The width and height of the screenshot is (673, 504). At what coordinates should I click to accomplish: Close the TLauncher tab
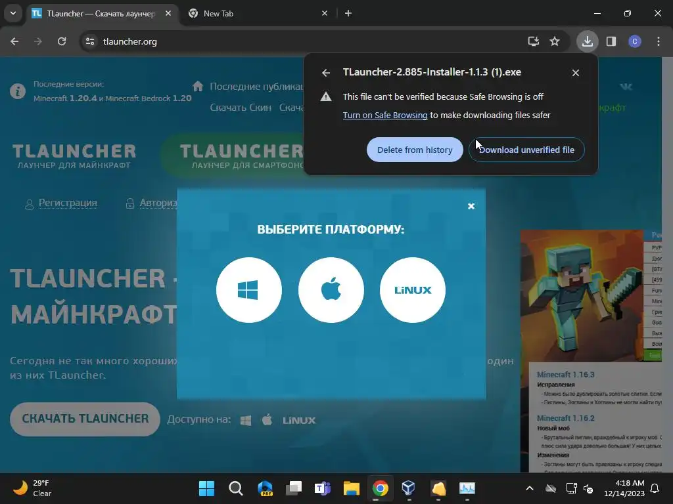[x=168, y=14]
